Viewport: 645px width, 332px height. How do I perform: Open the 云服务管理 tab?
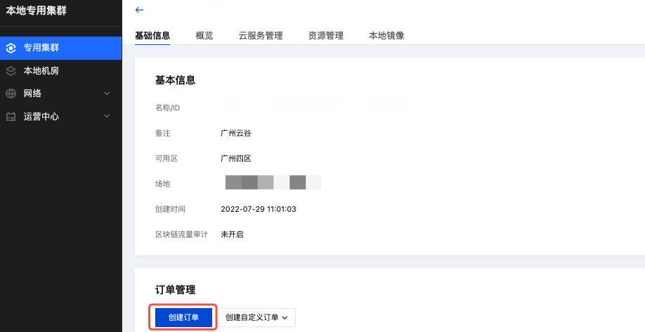point(261,35)
